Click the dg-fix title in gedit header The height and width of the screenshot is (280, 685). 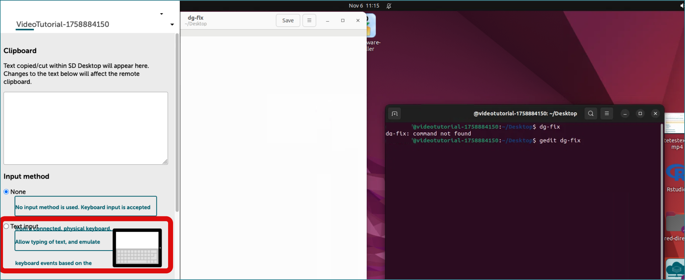(x=196, y=18)
